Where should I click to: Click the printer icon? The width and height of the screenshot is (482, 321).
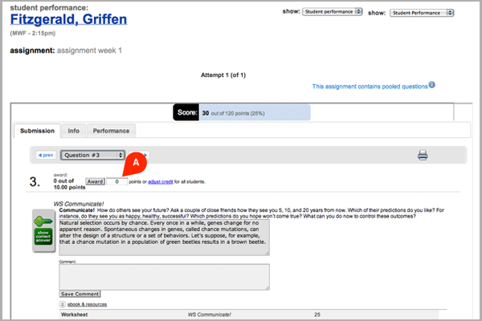point(423,155)
